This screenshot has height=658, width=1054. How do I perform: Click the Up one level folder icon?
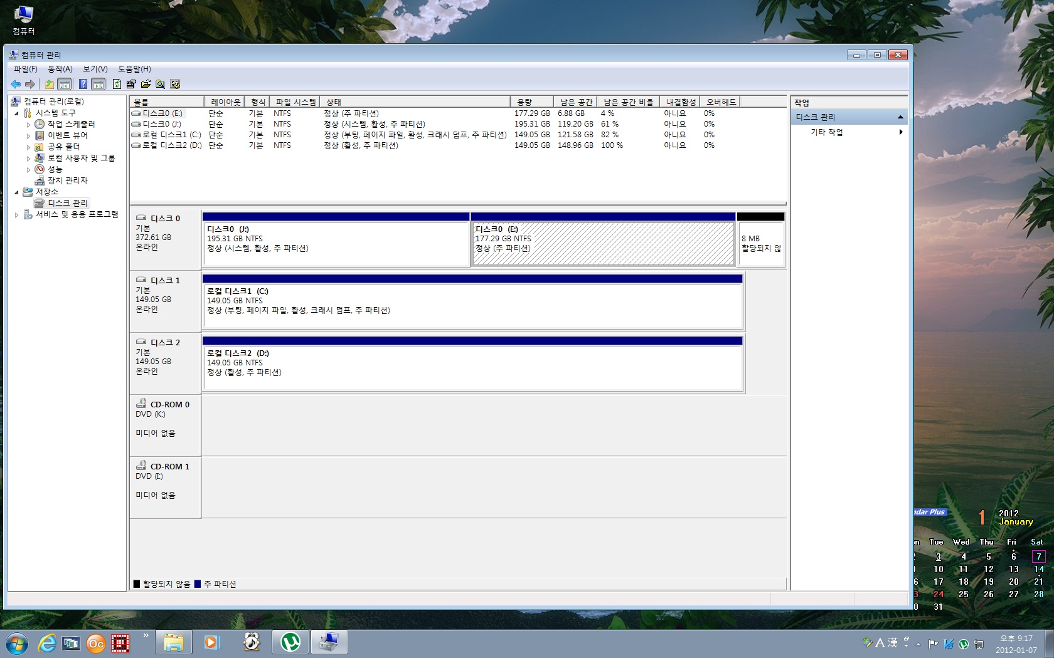point(49,84)
